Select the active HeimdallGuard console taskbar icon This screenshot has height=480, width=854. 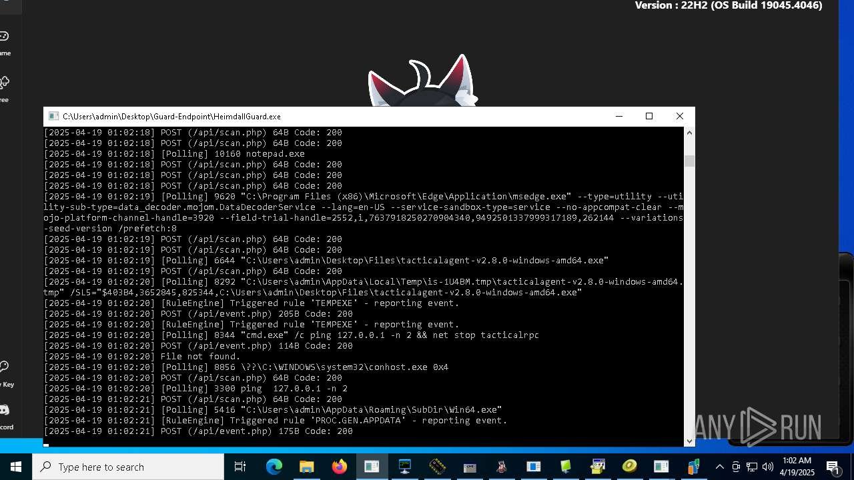(x=372, y=467)
